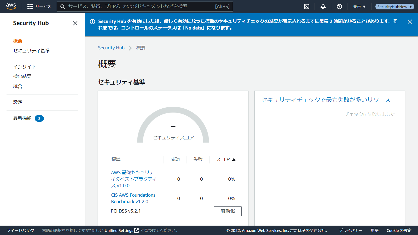Click the Security Hub breadcrumb link
The height and width of the screenshot is (235, 418).
pyautogui.click(x=111, y=48)
